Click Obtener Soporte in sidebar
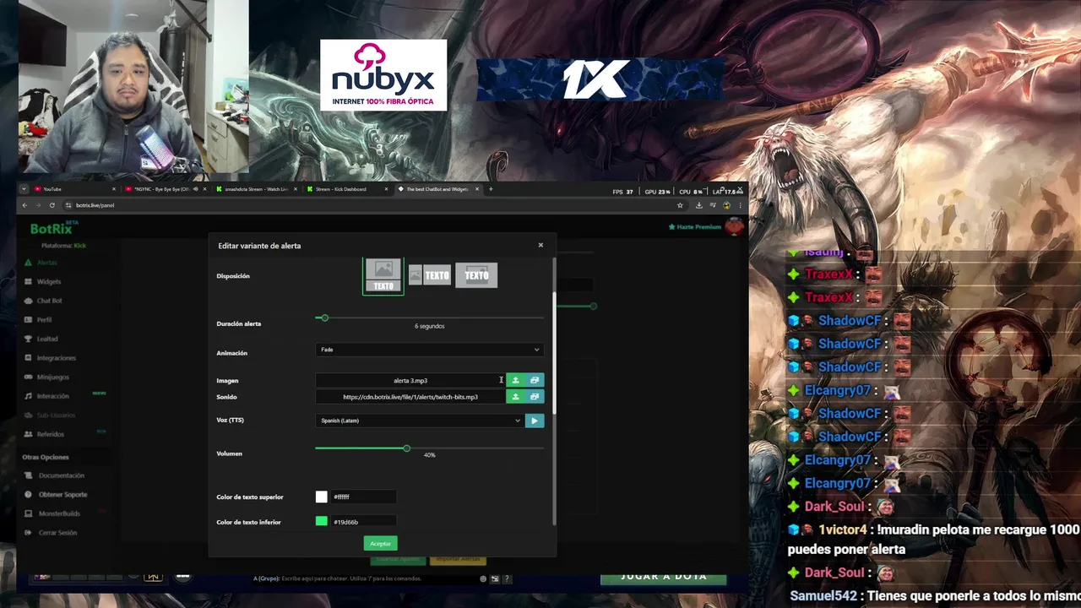This screenshot has width=1081, height=608. (x=62, y=494)
